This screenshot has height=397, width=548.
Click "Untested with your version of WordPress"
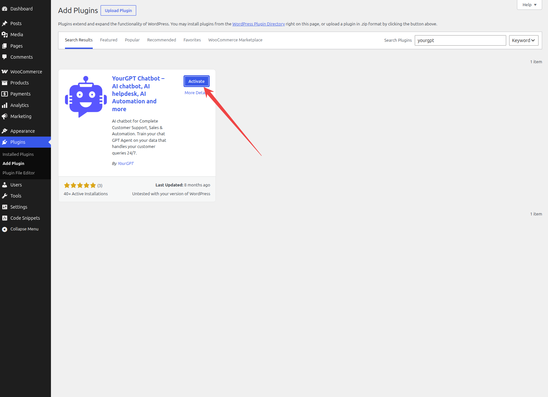[171, 194]
